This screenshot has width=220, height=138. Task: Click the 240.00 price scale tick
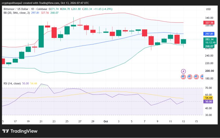[x=209, y=56]
